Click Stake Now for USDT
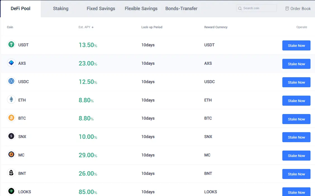The height and width of the screenshot is (196, 315). (x=296, y=45)
